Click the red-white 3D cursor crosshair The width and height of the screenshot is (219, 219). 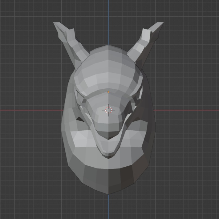108,110
